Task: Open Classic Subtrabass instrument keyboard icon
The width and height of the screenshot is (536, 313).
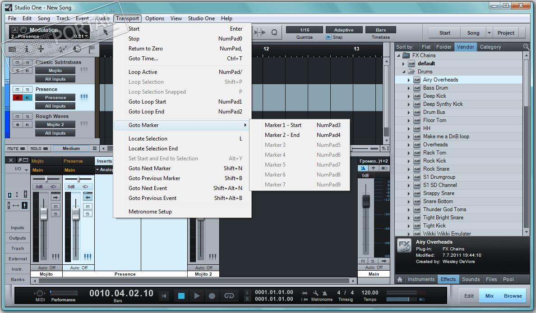Action: click(x=84, y=70)
